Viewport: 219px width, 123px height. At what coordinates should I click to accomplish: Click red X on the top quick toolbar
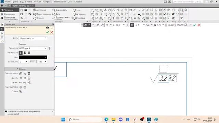click(x=198, y=25)
